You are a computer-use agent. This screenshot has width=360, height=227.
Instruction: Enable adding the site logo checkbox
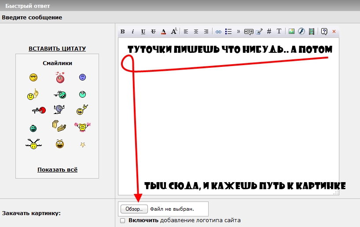point(123,220)
